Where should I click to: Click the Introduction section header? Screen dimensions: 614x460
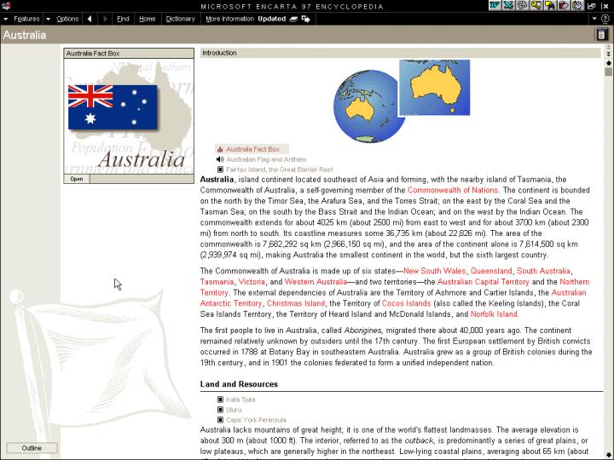(x=400, y=53)
